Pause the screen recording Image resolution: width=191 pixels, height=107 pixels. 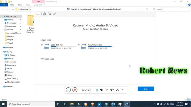[68, 90]
